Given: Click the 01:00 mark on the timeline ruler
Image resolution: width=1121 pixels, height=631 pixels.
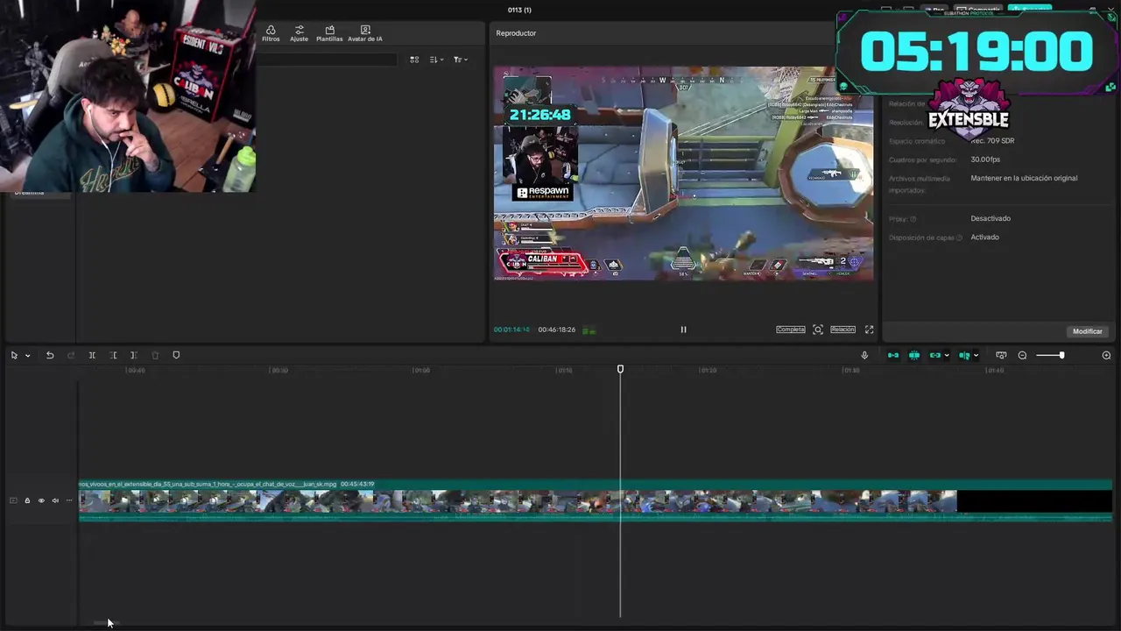Looking at the screenshot, I should click(x=421, y=371).
